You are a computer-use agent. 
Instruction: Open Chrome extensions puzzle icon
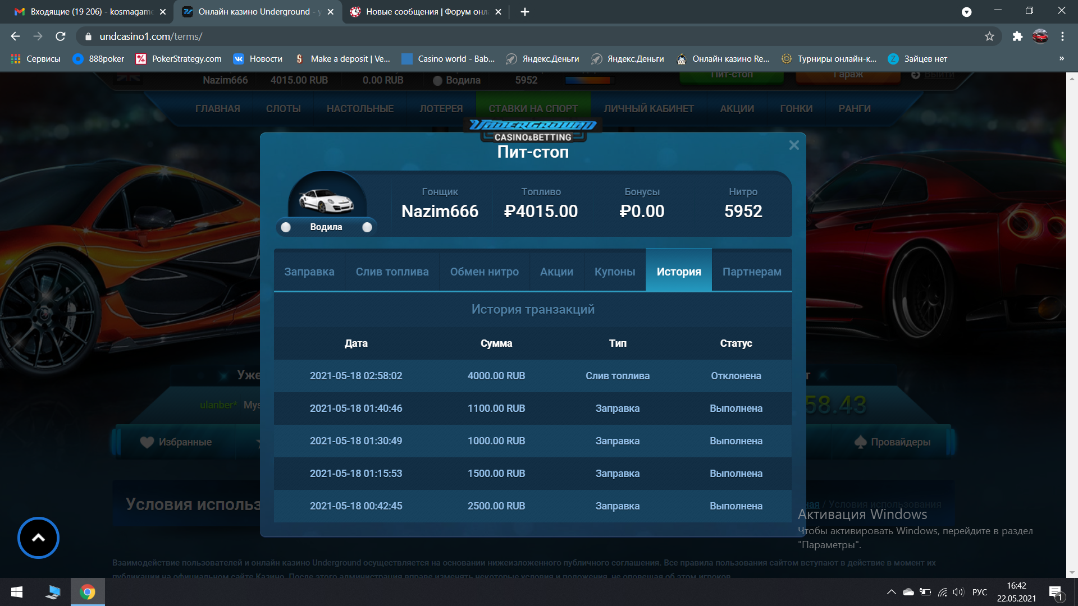coord(1017,36)
